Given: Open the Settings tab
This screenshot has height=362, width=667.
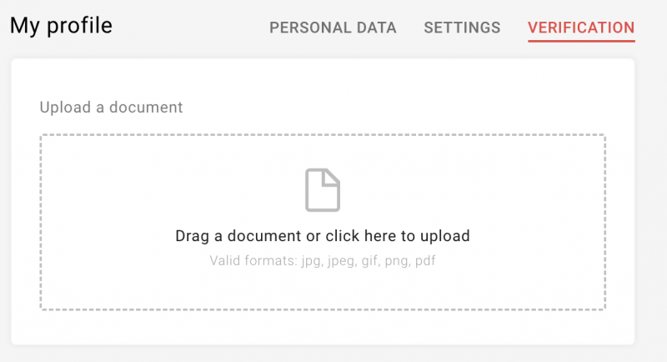Looking at the screenshot, I should pyautogui.click(x=462, y=28).
